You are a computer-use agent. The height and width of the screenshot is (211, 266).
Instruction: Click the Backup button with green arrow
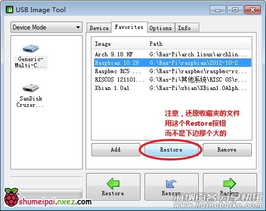pos(230,187)
